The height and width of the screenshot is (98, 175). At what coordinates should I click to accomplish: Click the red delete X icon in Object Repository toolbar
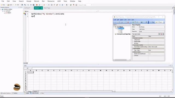(x=128, y=22)
